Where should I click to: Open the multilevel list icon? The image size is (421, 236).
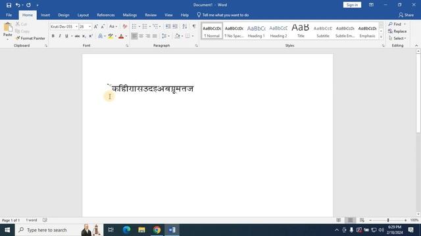(155, 26)
